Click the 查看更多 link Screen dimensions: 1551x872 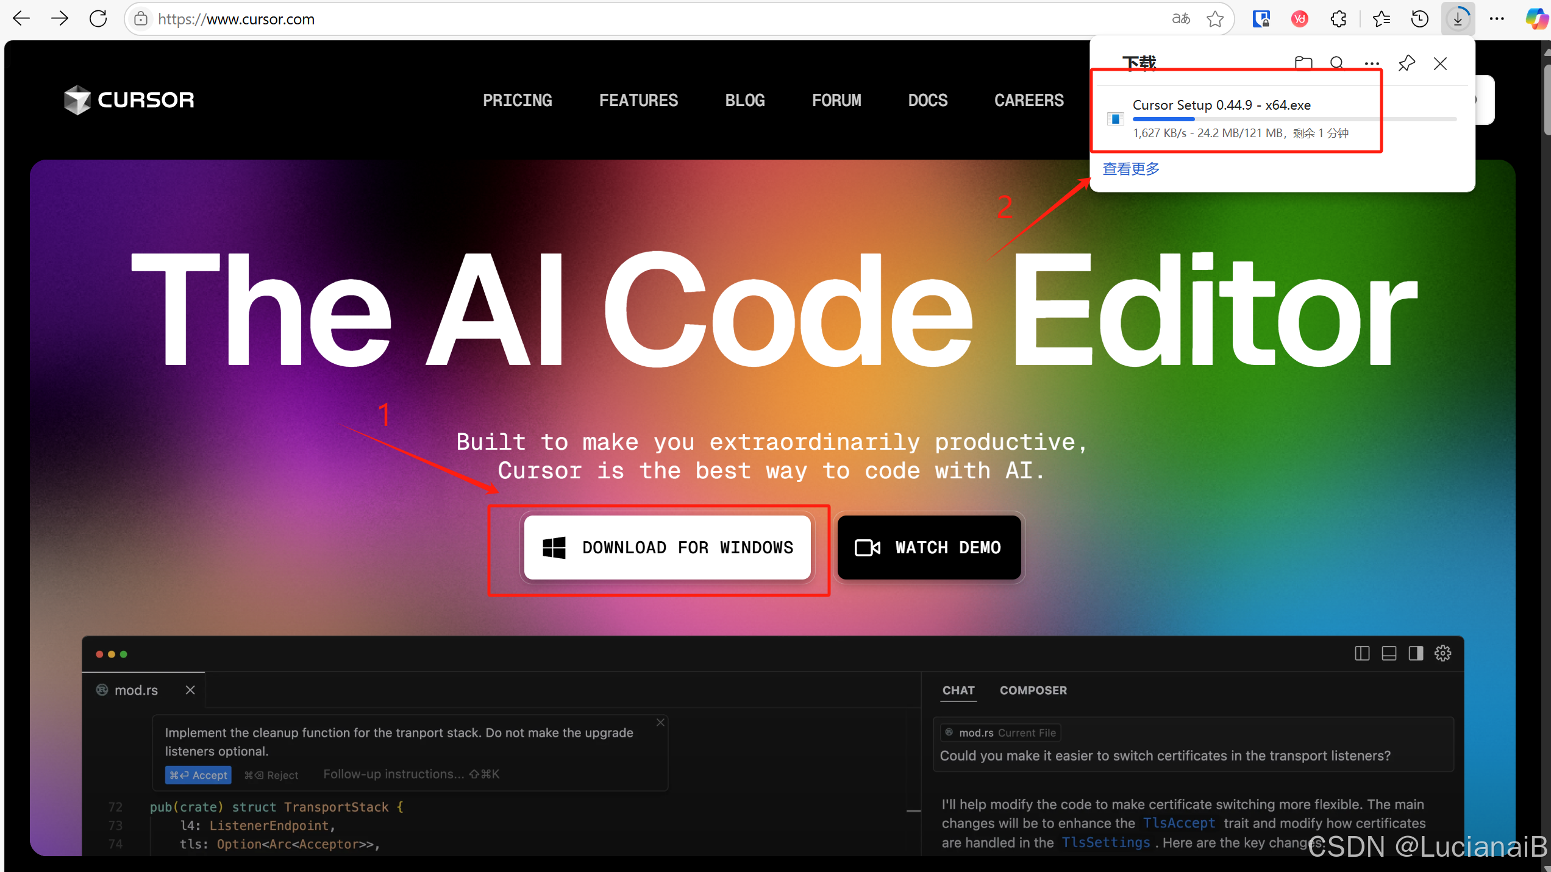(1131, 169)
